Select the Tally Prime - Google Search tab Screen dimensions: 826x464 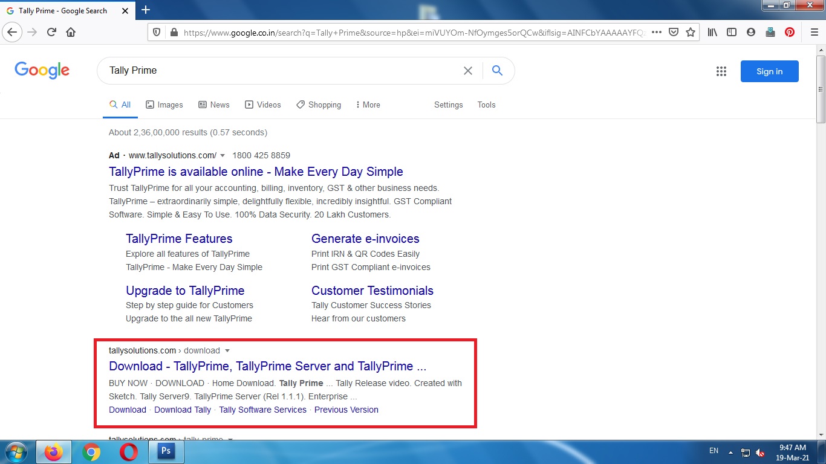68,10
